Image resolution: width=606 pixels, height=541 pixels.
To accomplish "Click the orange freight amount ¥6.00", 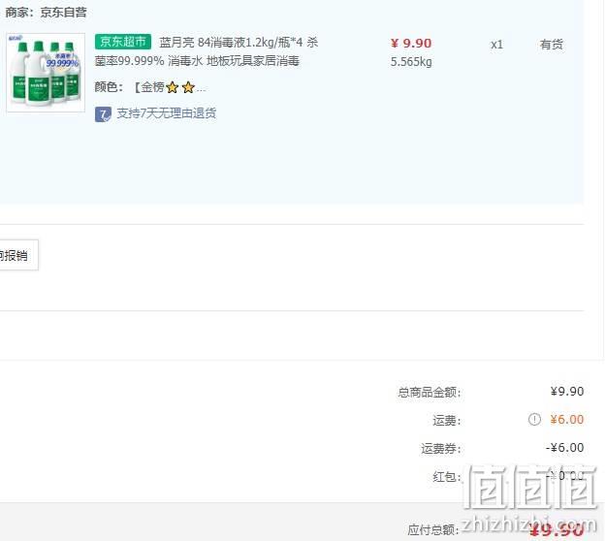I will [567, 419].
